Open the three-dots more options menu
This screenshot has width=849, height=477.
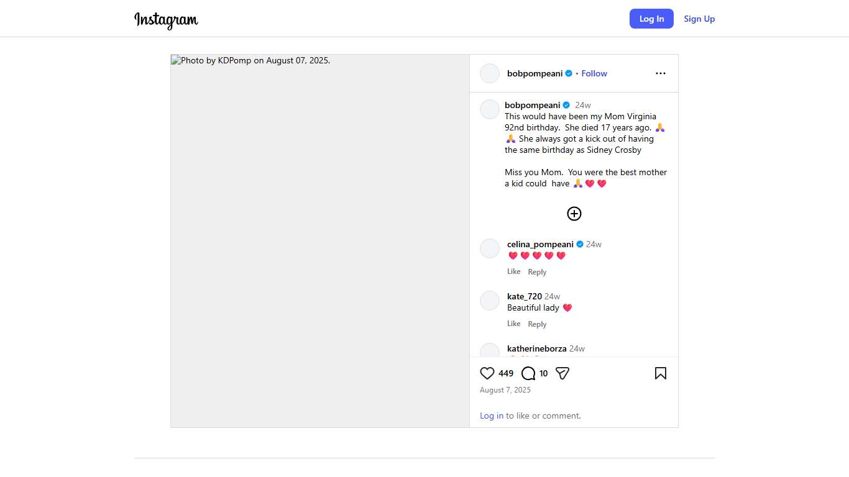(660, 73)
